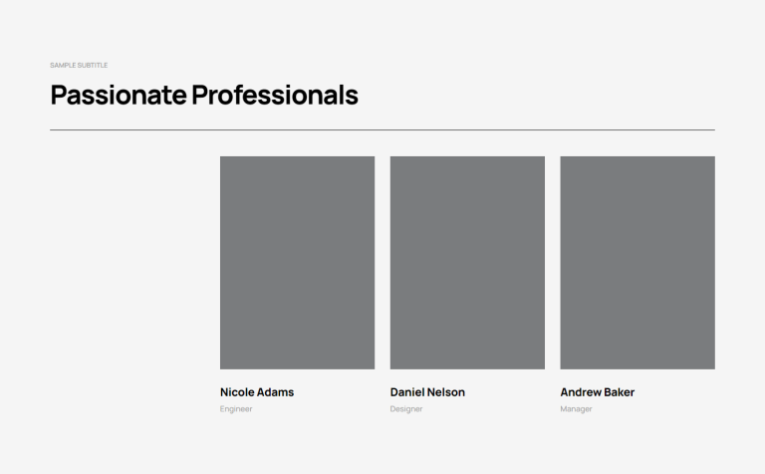Select the 'Designer' role label

click(406, 409)
